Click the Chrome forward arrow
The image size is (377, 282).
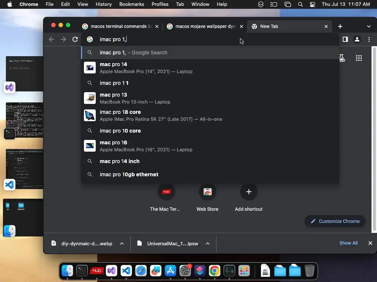[63, 39]
